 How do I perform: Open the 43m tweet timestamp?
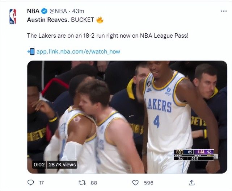pyautogui.click(x=79, y=11)
